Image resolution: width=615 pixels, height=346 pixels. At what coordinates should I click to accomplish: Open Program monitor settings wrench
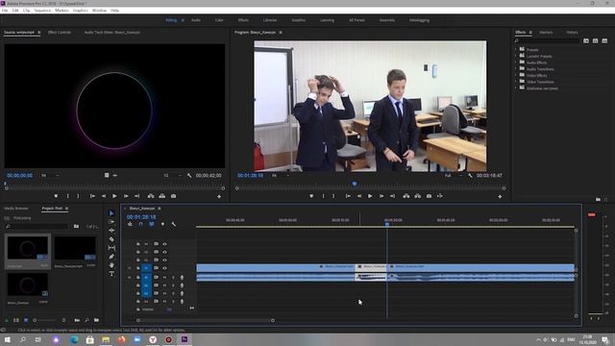pyautogui.click(x=470, y=175)
